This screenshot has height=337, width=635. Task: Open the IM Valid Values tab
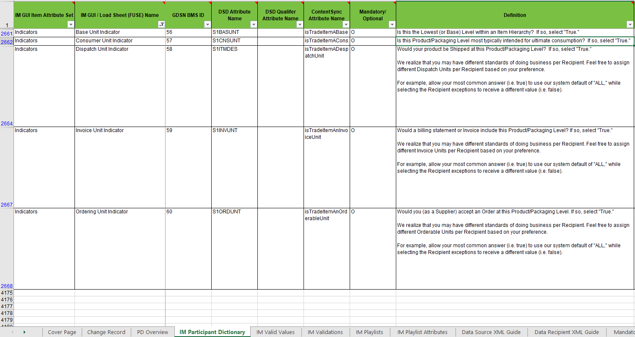coord(276,332)
